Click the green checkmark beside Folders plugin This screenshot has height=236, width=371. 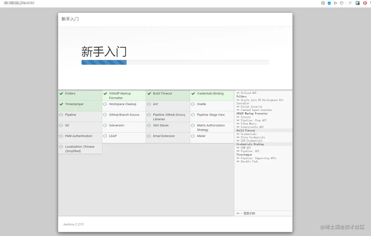(x=61, y=94)
